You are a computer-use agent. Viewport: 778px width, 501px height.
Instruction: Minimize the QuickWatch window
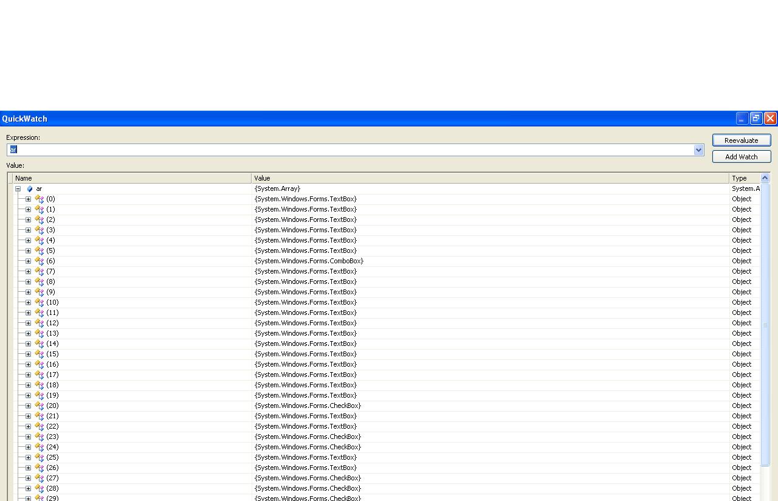tap(742, 119)
